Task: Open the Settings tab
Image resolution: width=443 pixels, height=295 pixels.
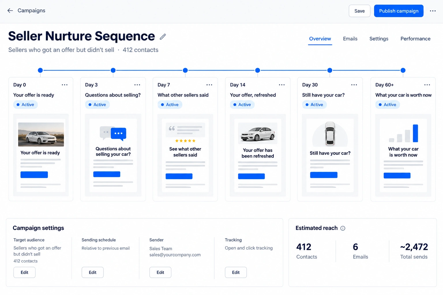Action: 379,39
